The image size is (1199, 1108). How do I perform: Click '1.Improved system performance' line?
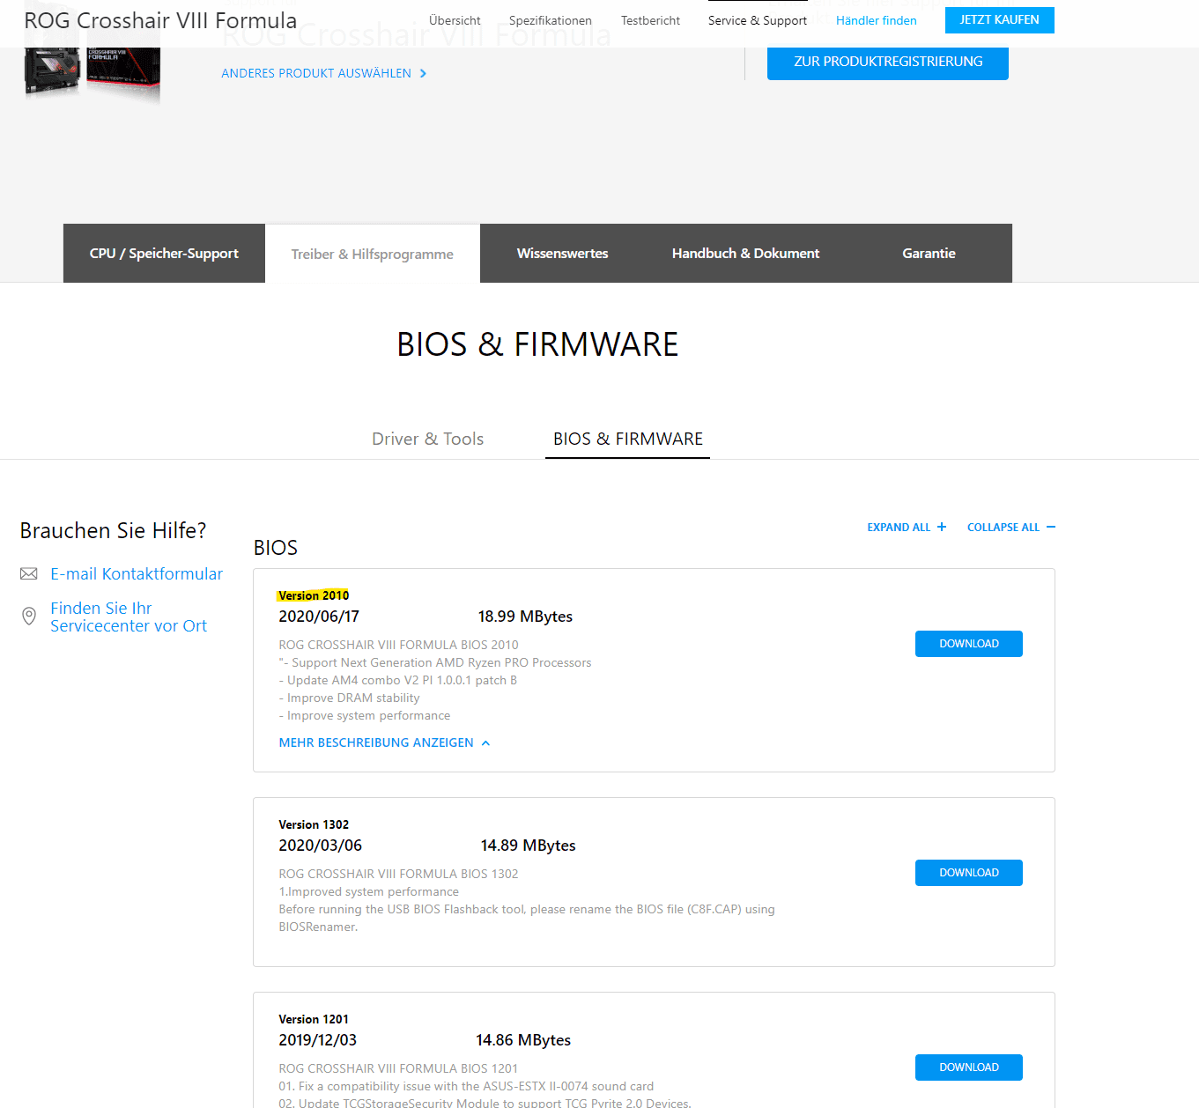pos(369,891)
